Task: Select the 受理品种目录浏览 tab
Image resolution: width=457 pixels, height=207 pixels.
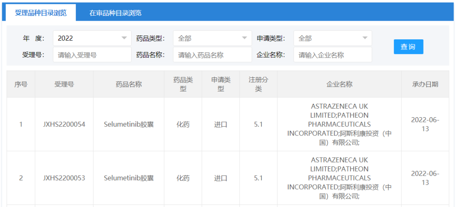Action: (x=41, y=13)
